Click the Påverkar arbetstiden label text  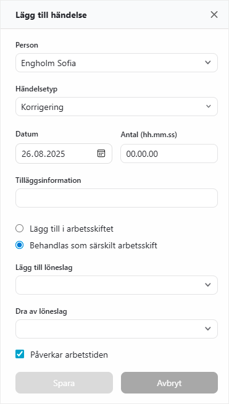pos(69,355)
